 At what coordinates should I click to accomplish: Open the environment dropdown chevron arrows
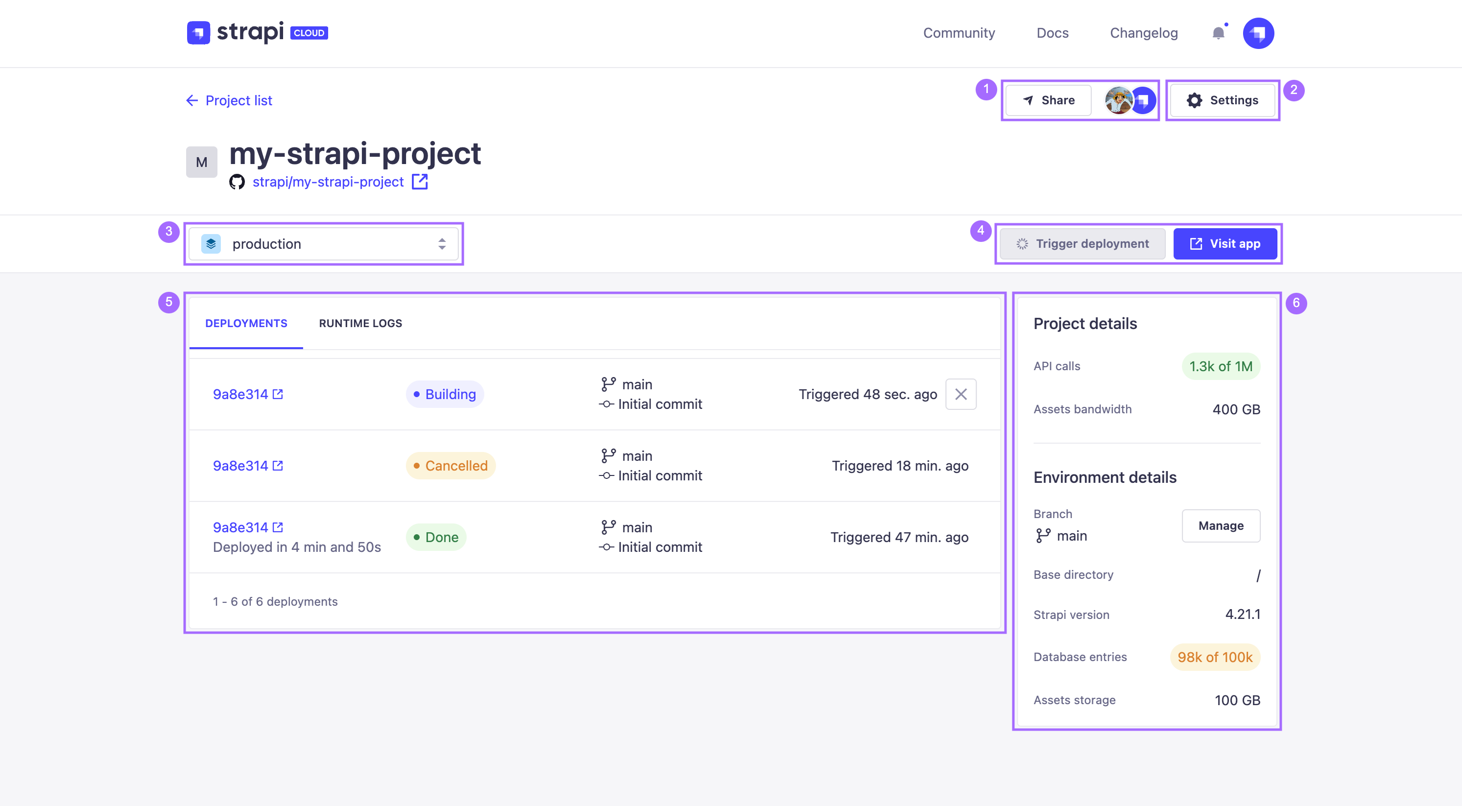pyautogui.click(x=442, y=243)
